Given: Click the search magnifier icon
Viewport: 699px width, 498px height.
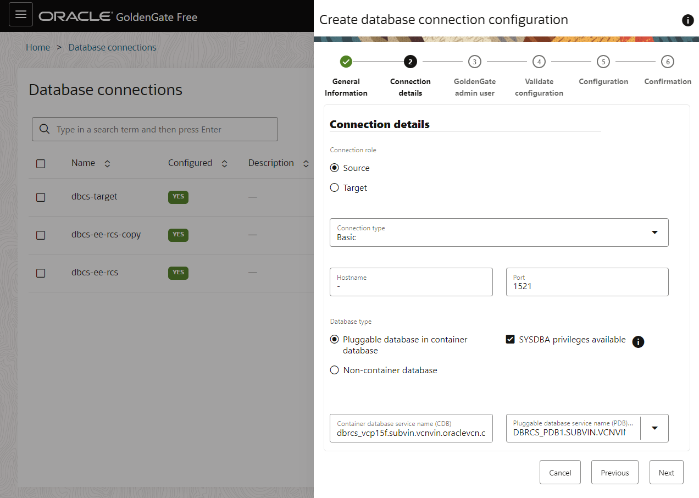Looking at the screenshot, I should (x=45, y=130).
